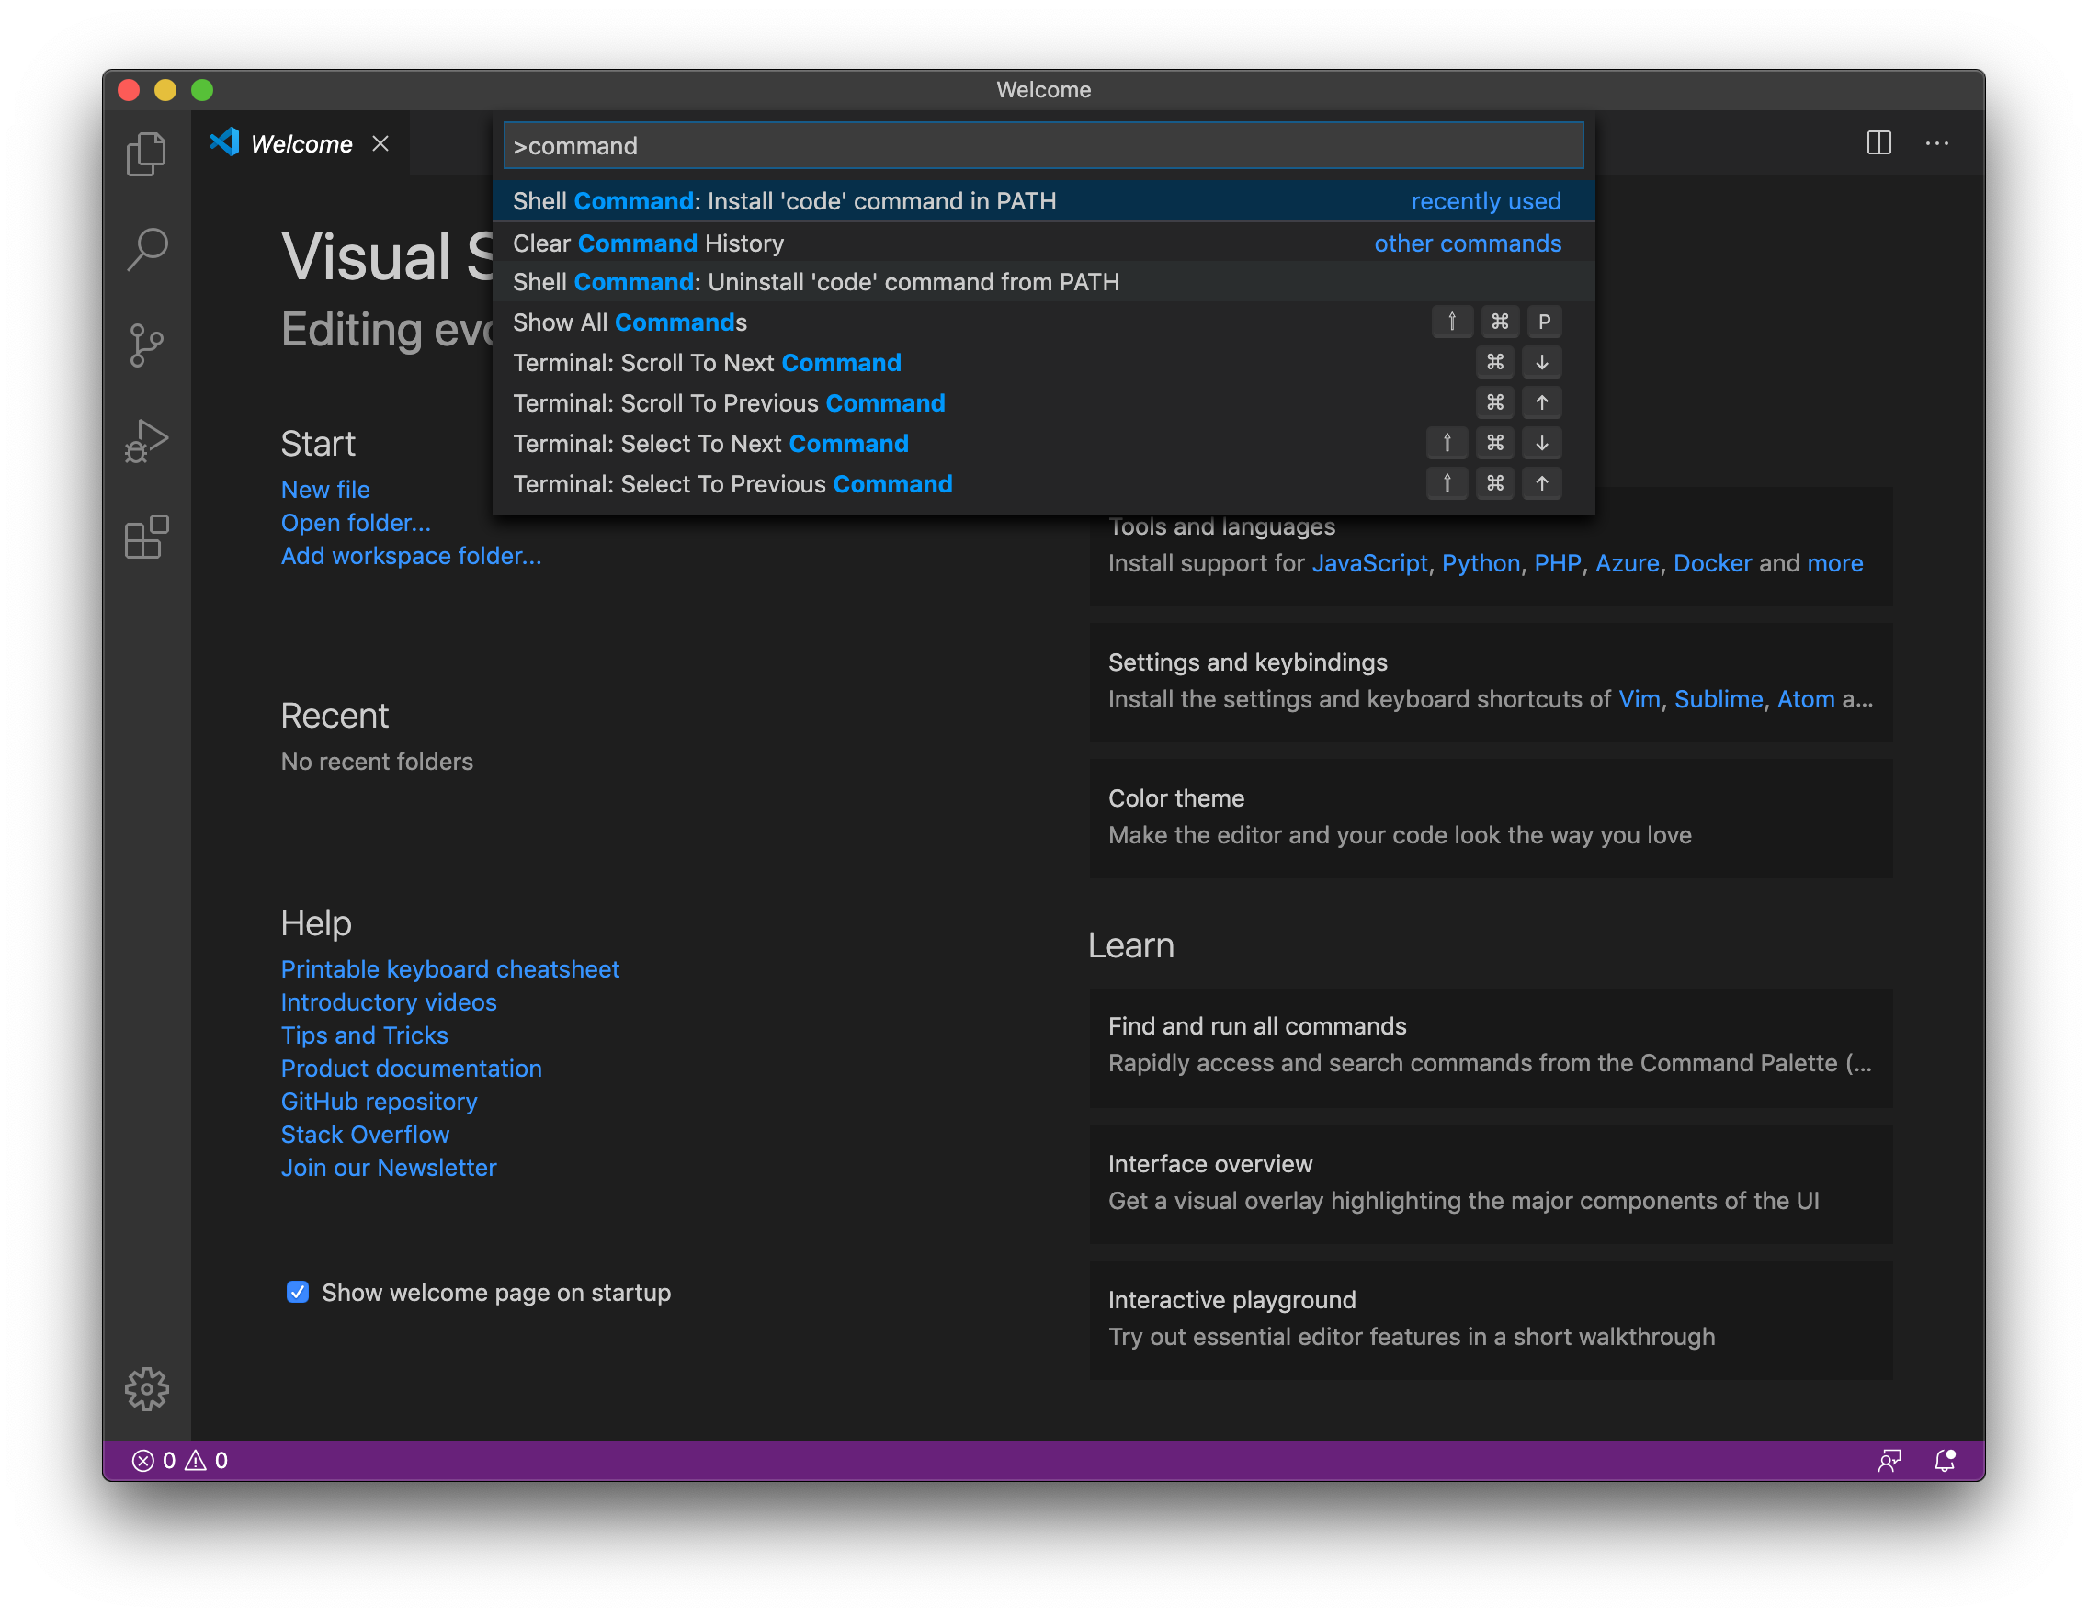Viewport: 2088px width, 1617px height.
Task: Open the Interface overview card
Action: tap(1491, 1183)
